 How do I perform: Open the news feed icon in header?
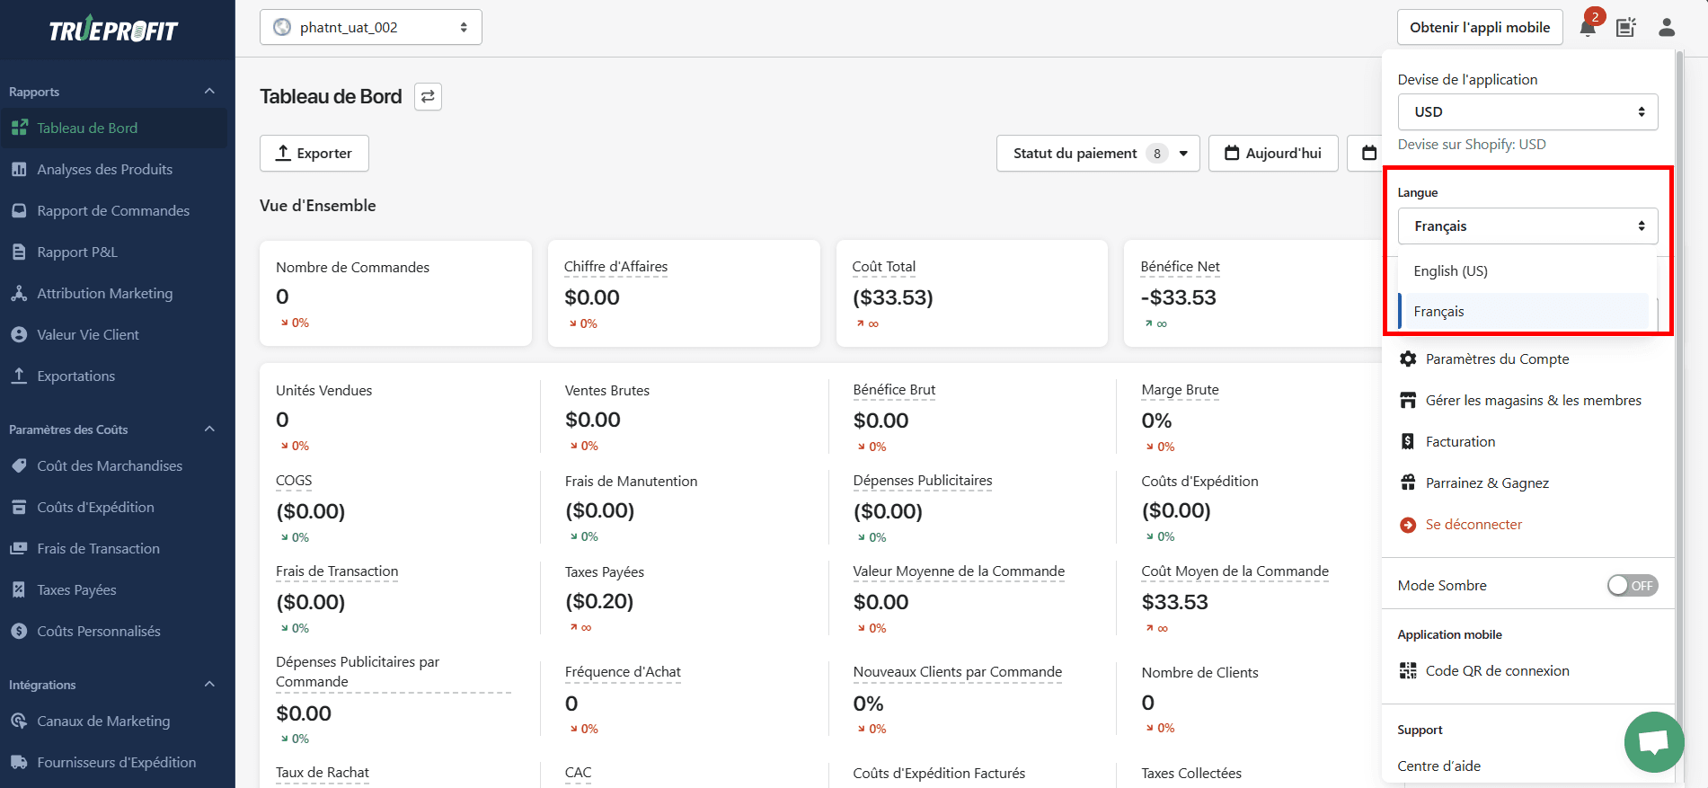pos(1626,27)
